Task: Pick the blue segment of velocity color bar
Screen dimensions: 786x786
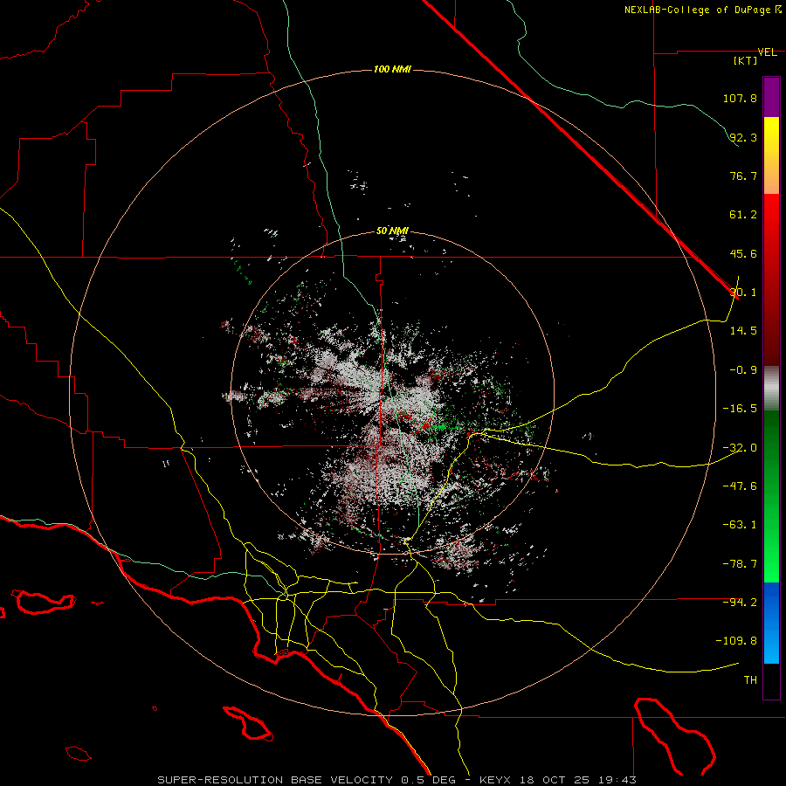Action: coord(771,623)
